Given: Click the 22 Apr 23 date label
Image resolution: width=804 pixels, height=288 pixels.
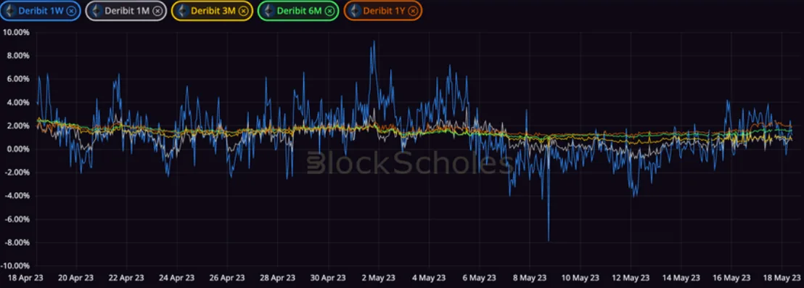Looking at the screenshot, I should [127, 279].
